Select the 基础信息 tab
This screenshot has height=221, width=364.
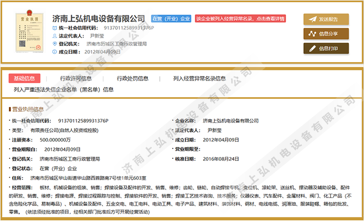point(25,78)
